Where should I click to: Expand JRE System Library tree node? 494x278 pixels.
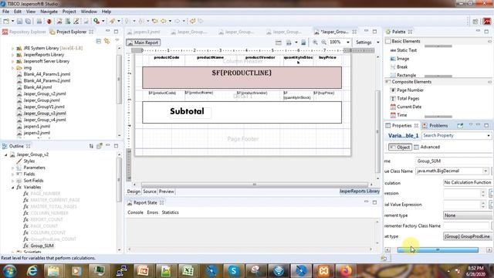tap(12, 48)
